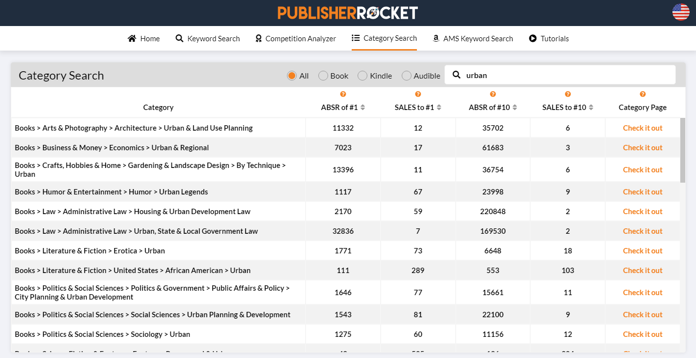Select the Keyword Search magnifier icon
Image resolution: width=696 pixels, height=358 pixels.
[x=179, y=38]
